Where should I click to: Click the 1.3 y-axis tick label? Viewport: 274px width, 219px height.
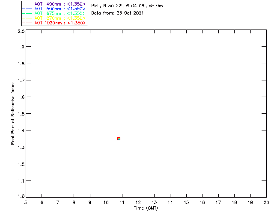point(21,148)
